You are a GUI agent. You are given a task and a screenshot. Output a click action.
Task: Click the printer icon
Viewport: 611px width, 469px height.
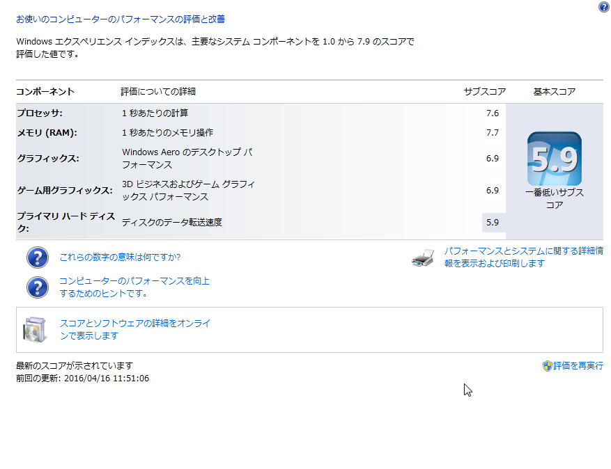pyautogui.click(x=423, y=257)
